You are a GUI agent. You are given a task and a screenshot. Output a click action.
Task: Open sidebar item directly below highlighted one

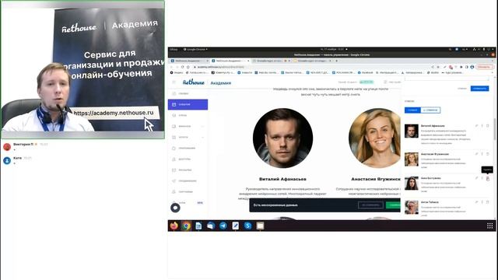188,115
